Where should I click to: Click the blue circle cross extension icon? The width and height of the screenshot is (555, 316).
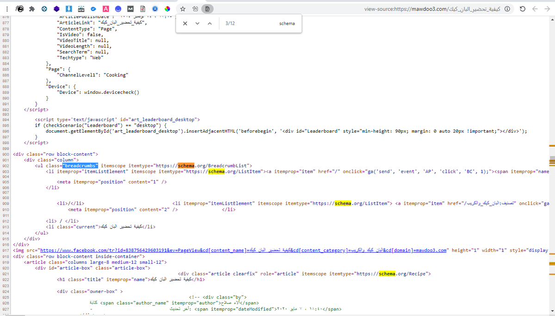(x=44, y=9)
